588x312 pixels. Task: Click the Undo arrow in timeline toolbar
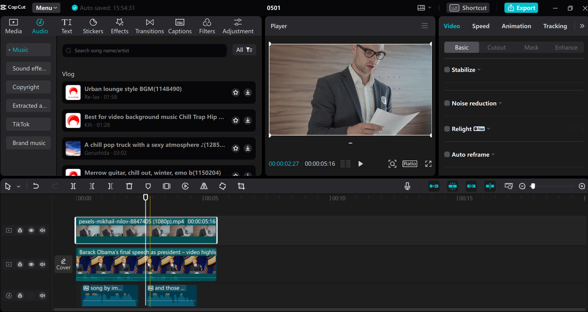pyautogui.click(x=36, y=186)
